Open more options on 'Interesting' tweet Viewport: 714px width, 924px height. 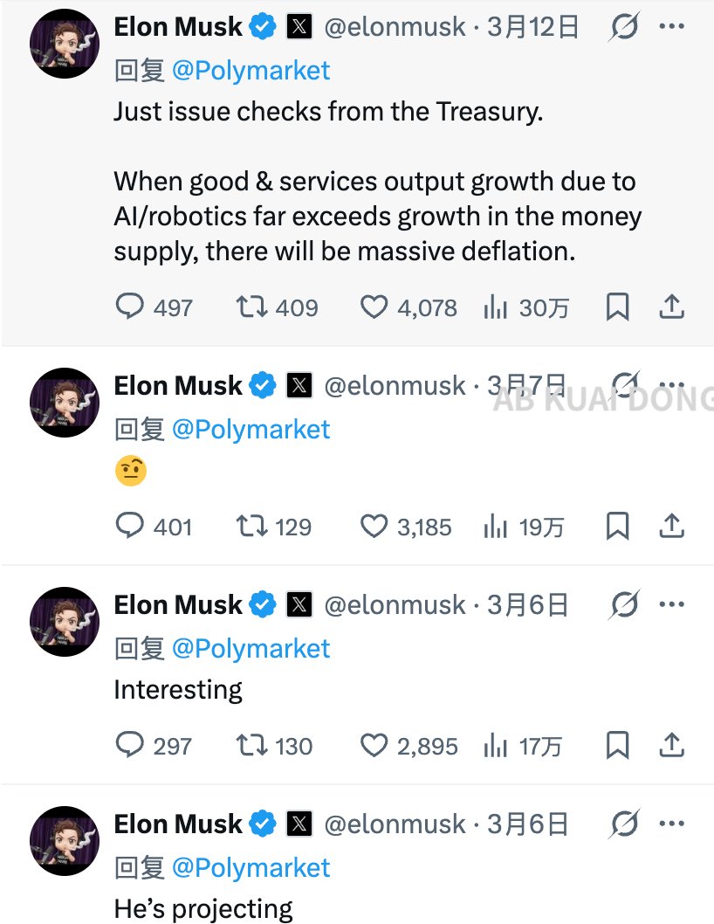(x=670, y=604)
